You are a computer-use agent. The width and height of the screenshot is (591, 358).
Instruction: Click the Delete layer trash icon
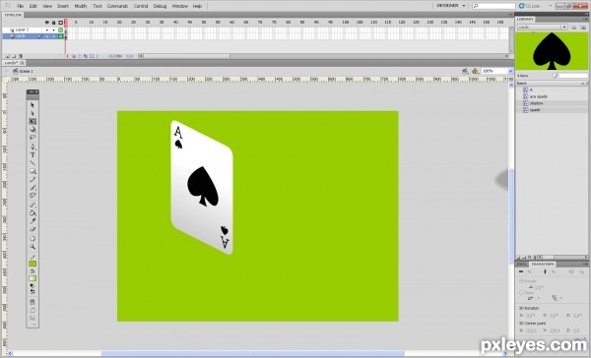click(21, 56)
